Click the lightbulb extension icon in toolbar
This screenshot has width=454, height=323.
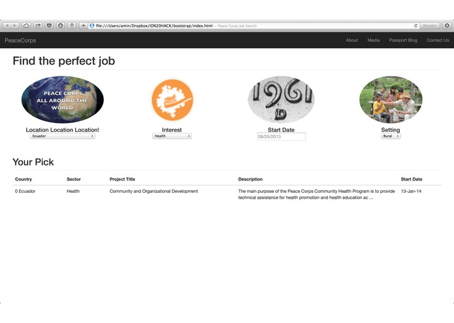72,25
